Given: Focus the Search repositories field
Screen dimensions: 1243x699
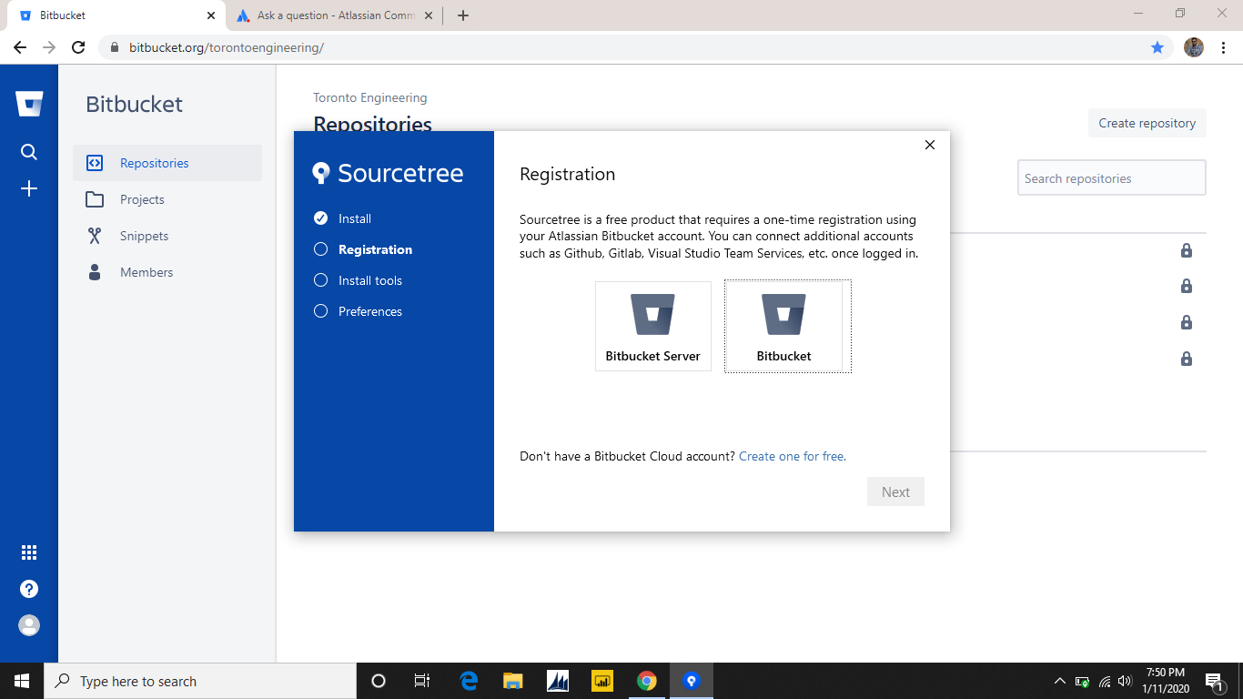Looking at the screenshot, I should (x=1112, y=178).
